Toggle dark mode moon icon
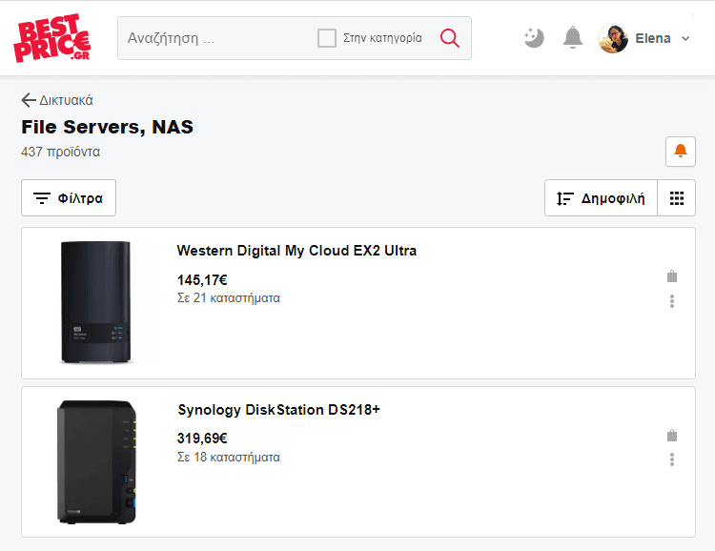Viewport: 715px width, 551px height. click(534, 38)
